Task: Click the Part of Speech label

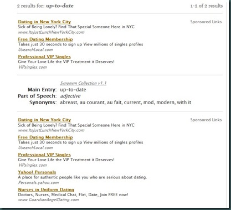Action: (37, 96)
